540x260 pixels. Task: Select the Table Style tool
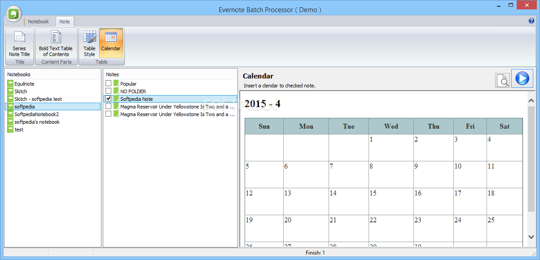pos(89,43)
